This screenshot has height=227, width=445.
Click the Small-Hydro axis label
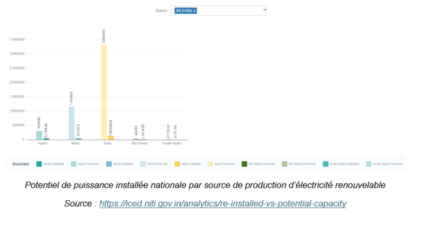(x=172, y=144)
